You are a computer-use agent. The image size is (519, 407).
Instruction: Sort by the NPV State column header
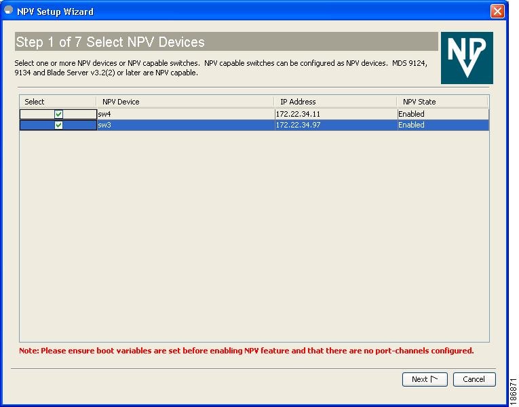pyautogui.click(x=442, y=102)
